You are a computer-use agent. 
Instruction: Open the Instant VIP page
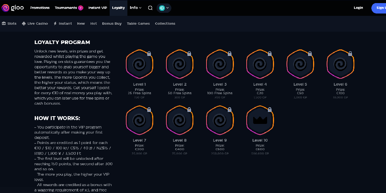[98, 8]
